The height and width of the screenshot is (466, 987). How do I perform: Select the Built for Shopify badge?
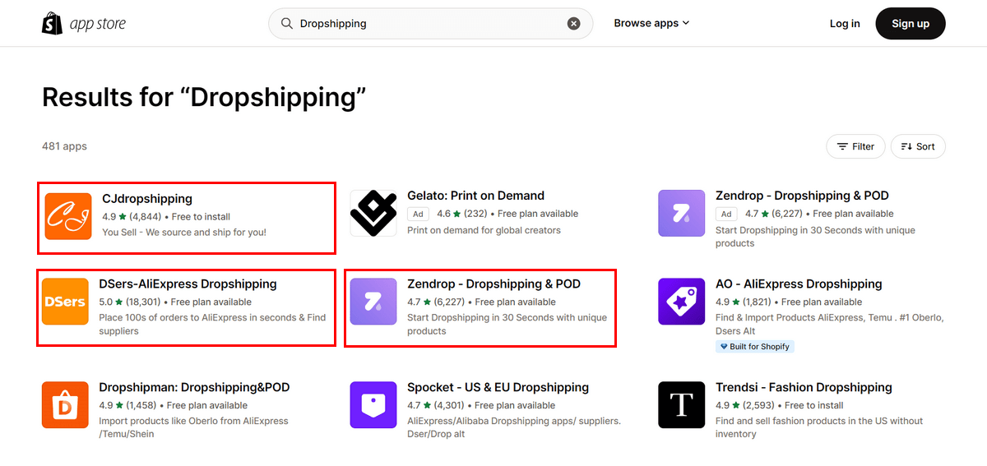[x=754, y=347]
